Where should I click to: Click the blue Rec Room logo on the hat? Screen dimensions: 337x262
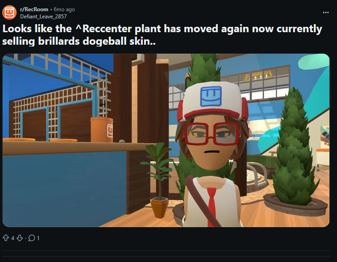click(x=211, y=97)
